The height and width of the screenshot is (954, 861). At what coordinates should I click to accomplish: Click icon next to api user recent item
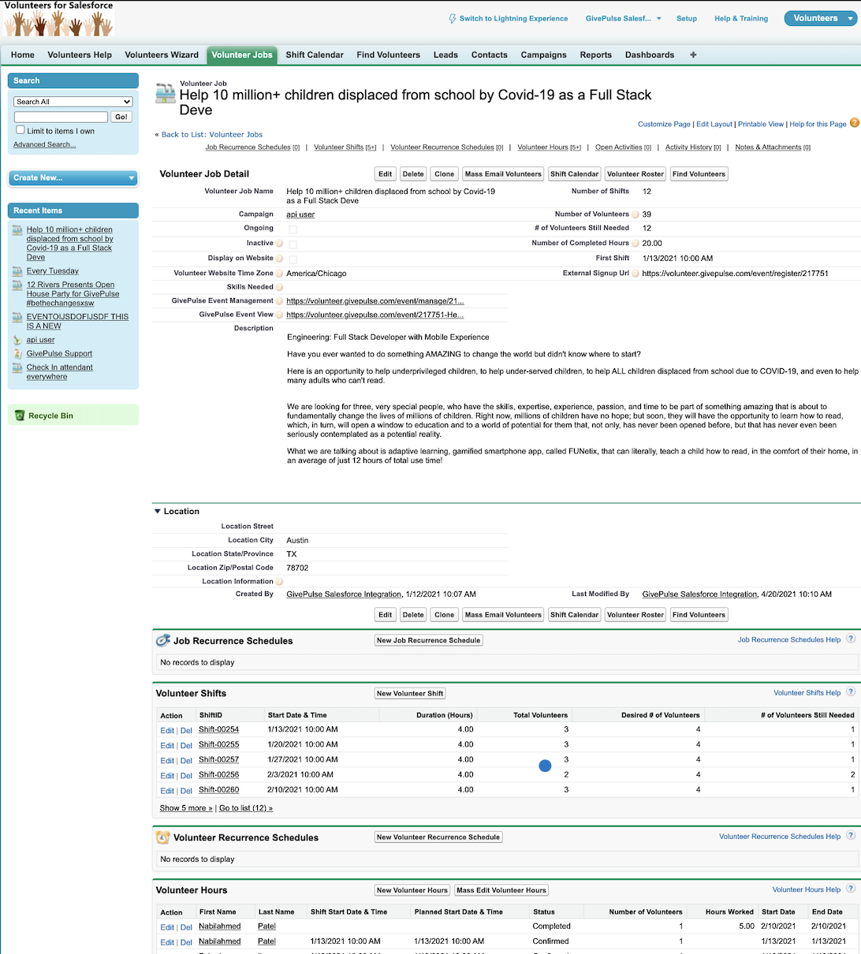tap(18, 340)
